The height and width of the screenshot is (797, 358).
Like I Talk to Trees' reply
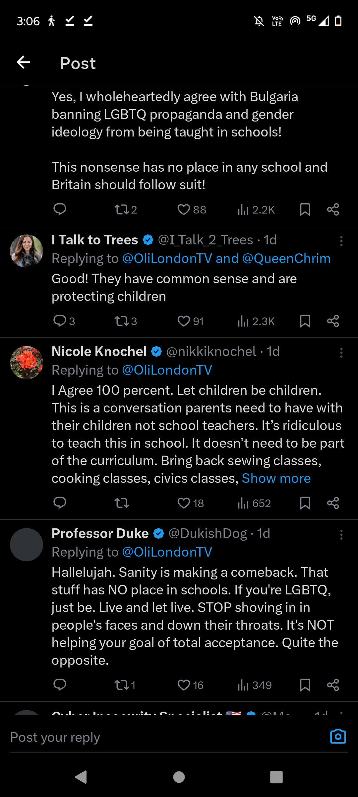point(190,321)
